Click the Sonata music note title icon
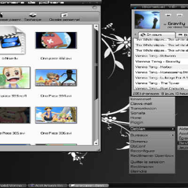Viewport: 188px width, 188px height. click(x=136, y=7)
